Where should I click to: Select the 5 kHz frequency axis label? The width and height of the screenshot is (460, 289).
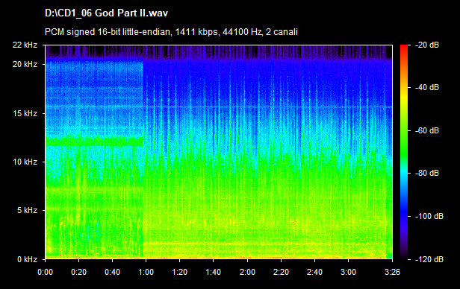point(27,210)
